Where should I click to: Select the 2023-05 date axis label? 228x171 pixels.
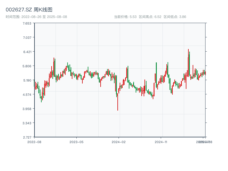coord(76,142)
